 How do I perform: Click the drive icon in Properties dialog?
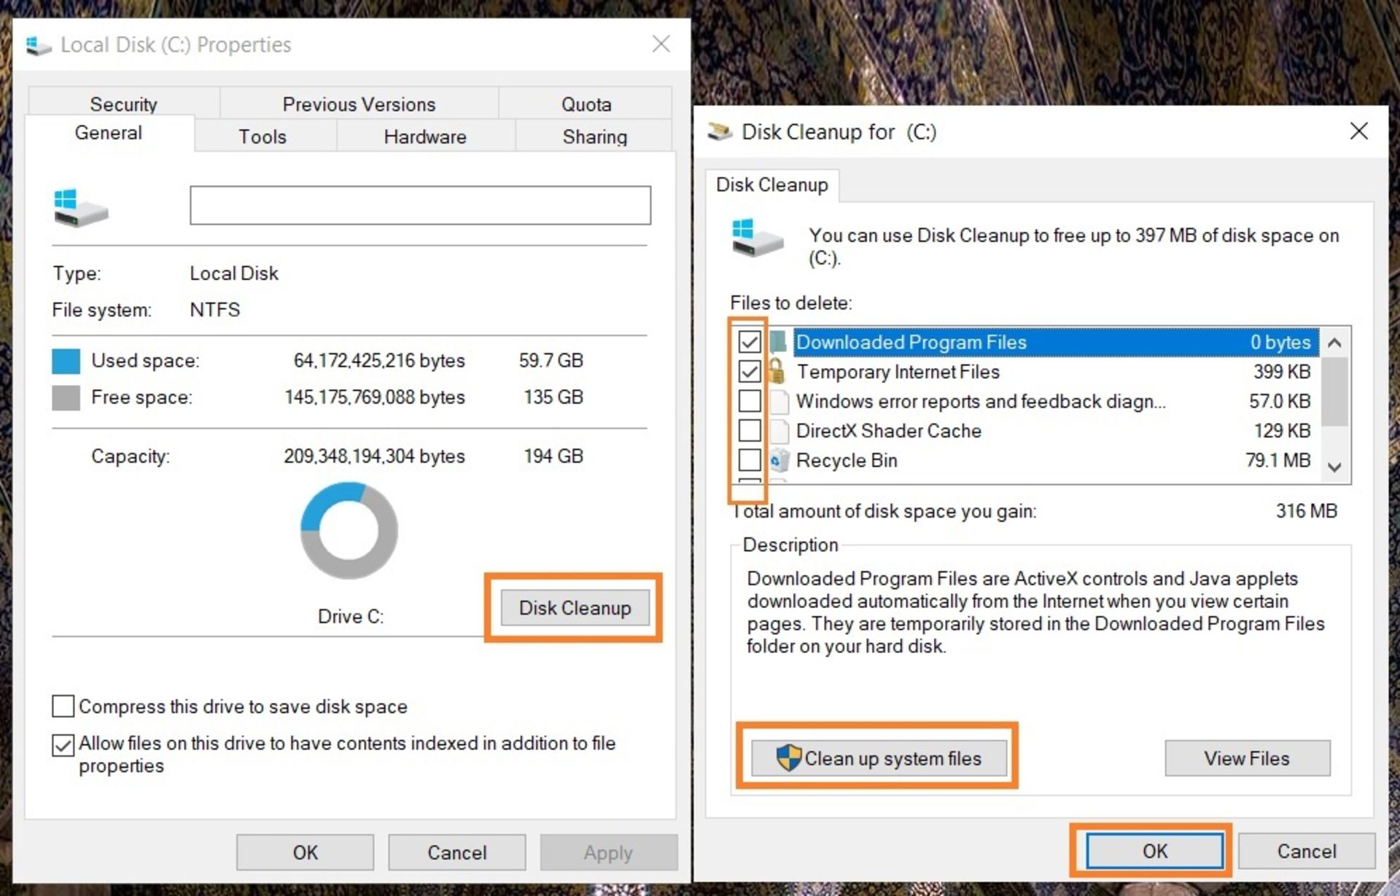click(79, 208)
